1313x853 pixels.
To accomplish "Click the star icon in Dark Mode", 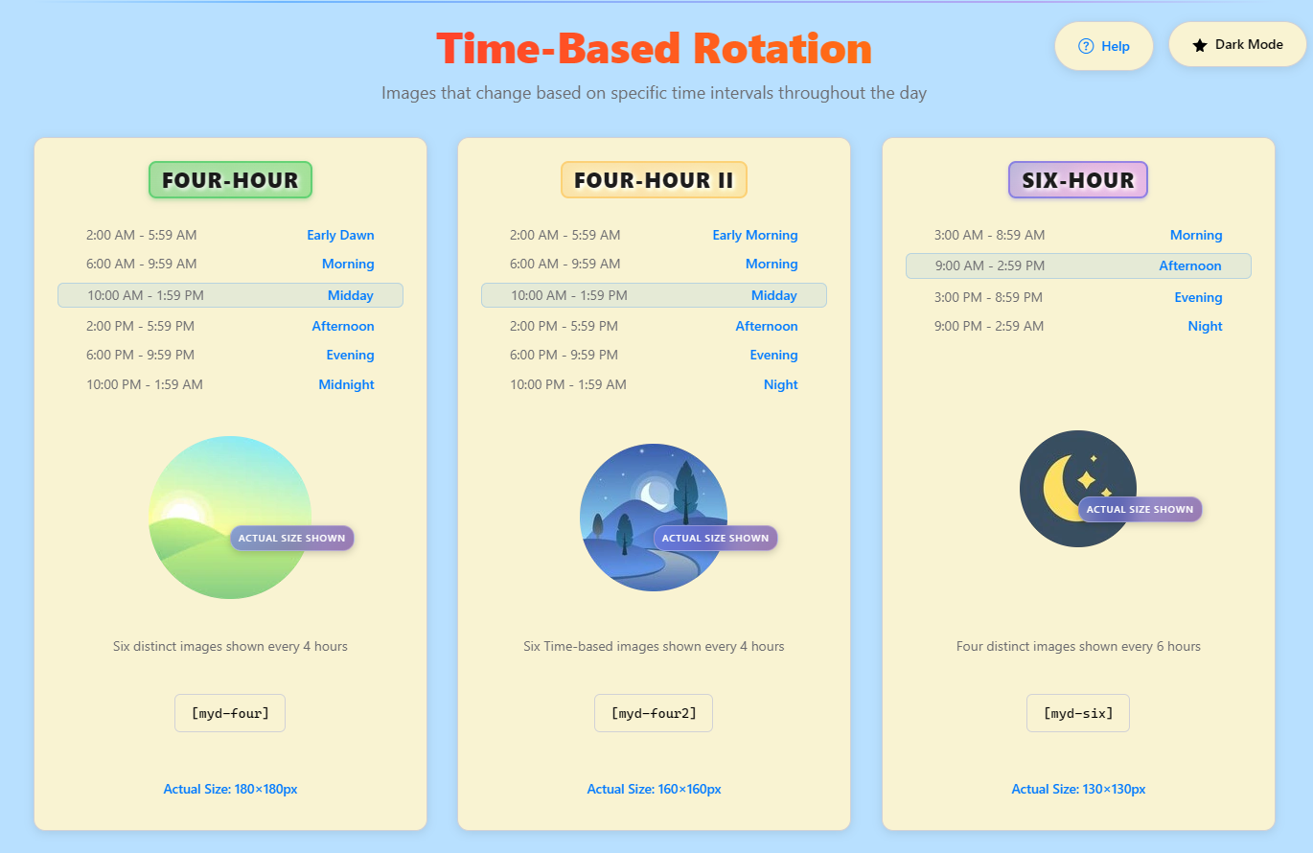I will point(1199,45).
